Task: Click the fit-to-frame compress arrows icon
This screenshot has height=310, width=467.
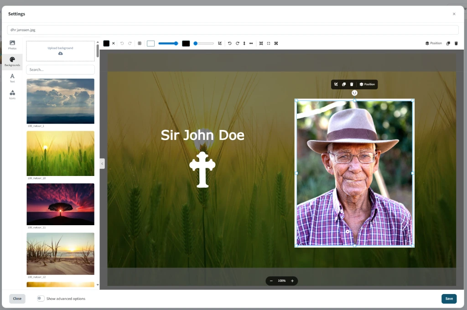Action: coord(261,43)
